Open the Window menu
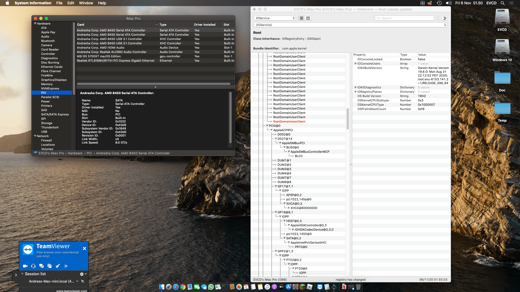Viewport: 520px width, 292px height. point(86,3)
